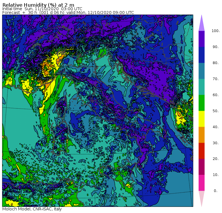Click the '40.' colorbar label
The height and width of the screenshot is (213, 222).
[x=216, y=127]
